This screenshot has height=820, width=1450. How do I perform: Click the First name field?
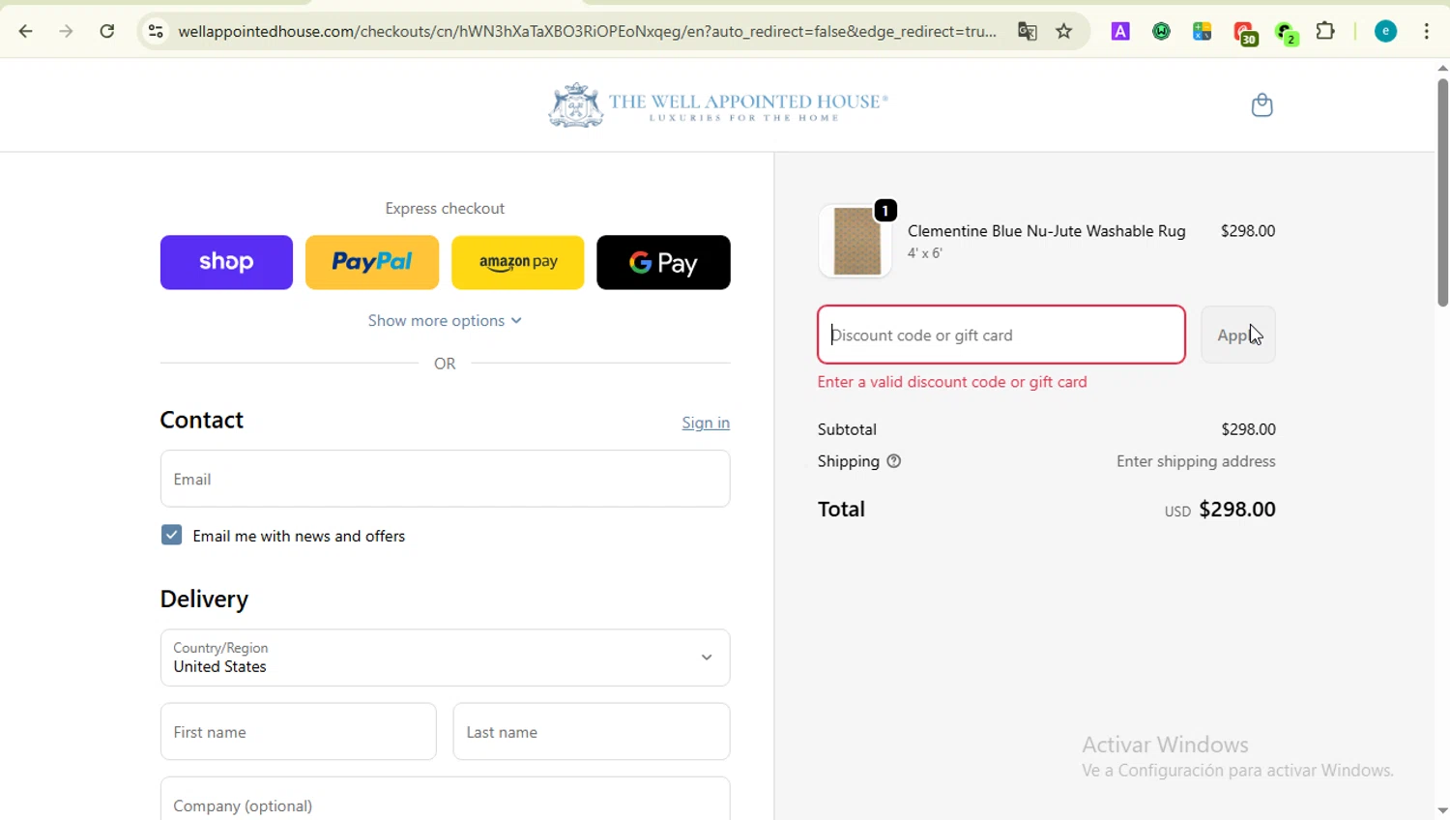tap(298, 732)
